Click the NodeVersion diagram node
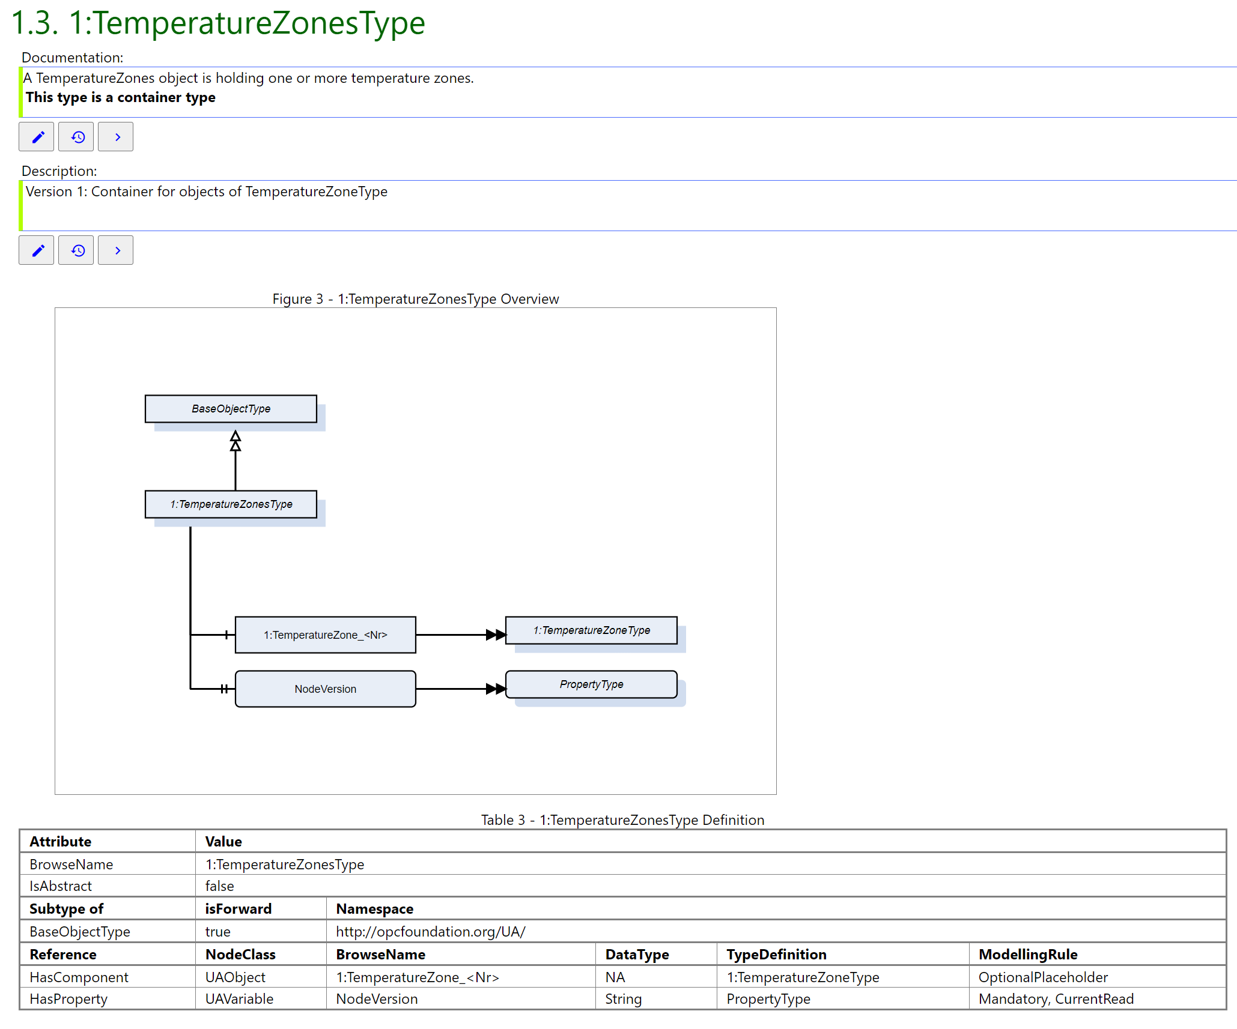 point(325,689)
